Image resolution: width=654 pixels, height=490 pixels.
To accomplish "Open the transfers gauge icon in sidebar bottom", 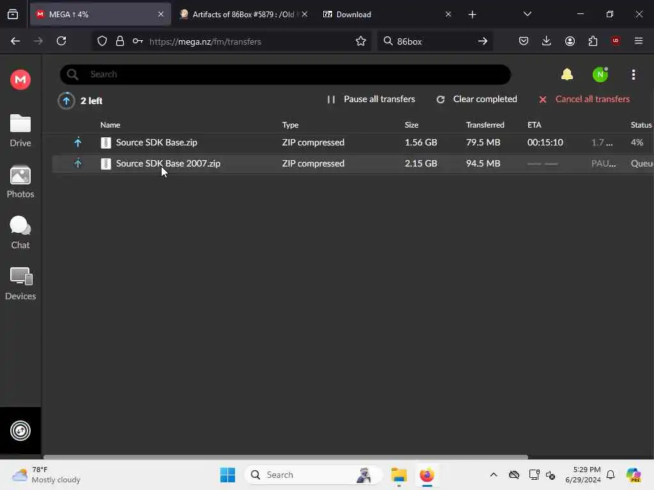I will point(20,431).
